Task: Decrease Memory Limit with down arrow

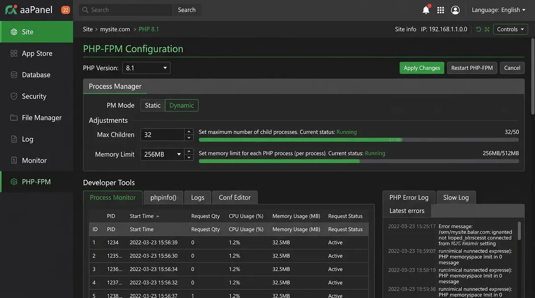Action: (189, 157)
